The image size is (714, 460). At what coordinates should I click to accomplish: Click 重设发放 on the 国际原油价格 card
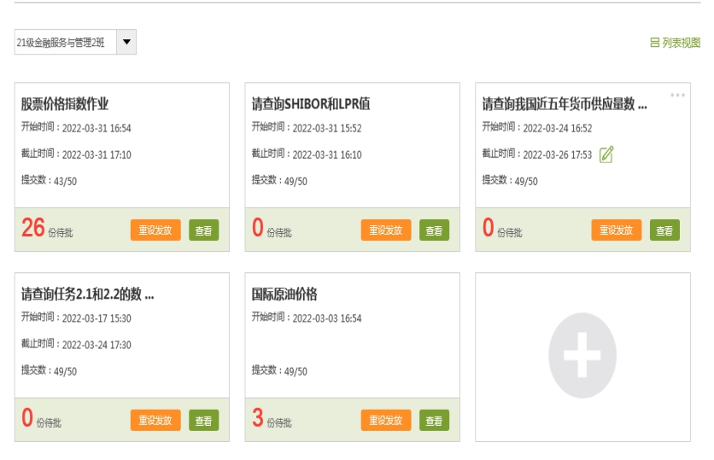[x=386, y=421]
